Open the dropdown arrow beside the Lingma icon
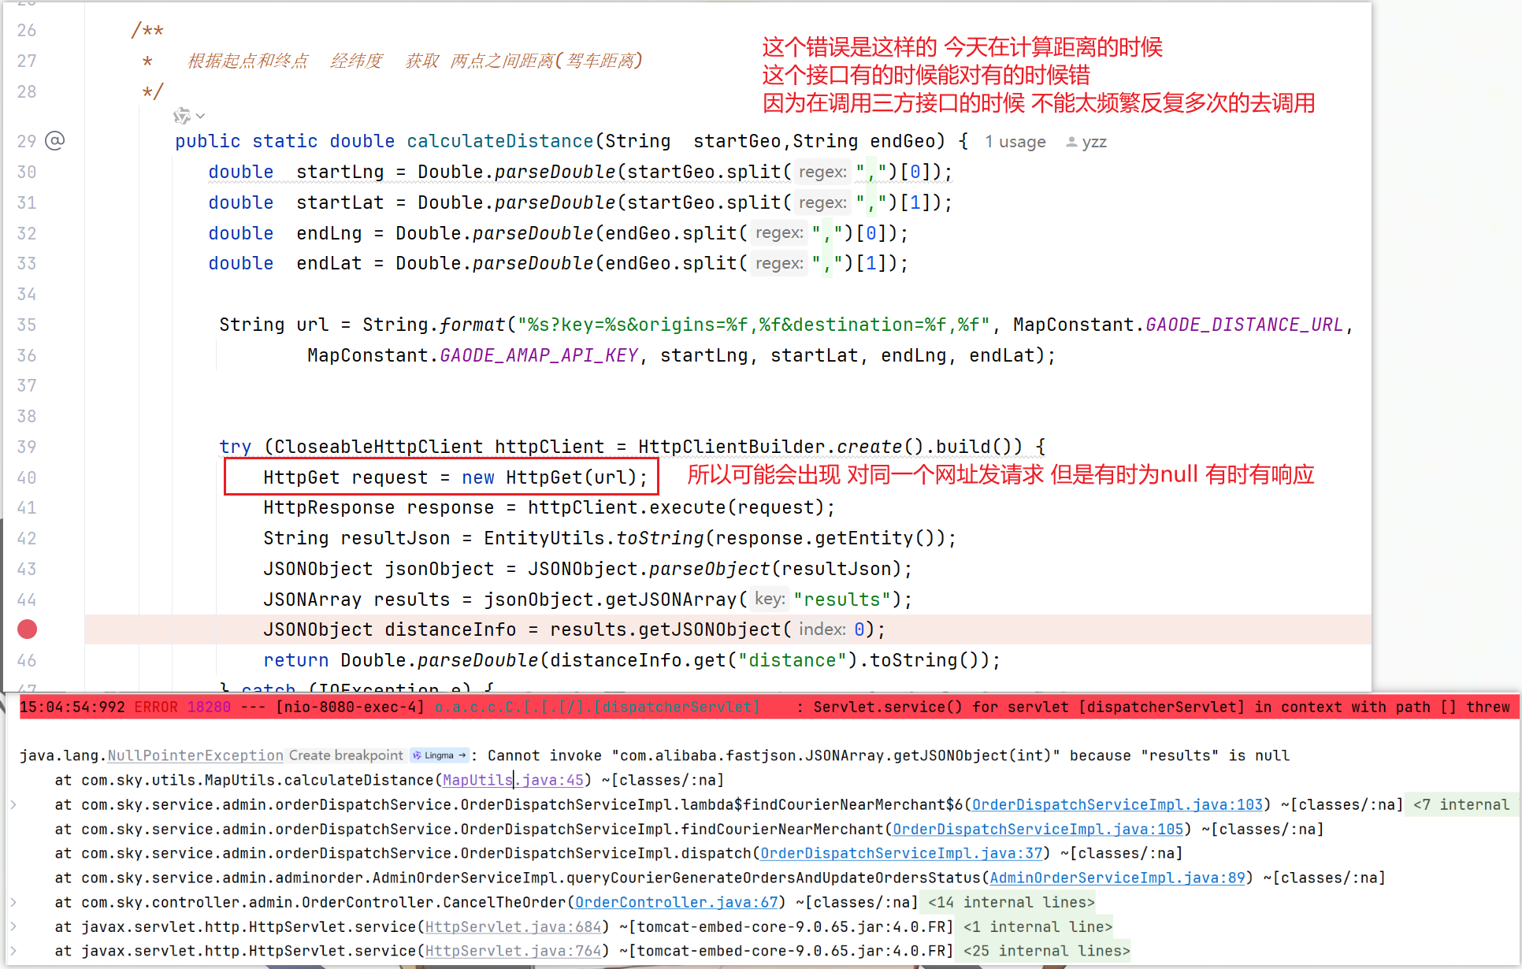Viewport: 1522px width, 969px height. (201, 116)
